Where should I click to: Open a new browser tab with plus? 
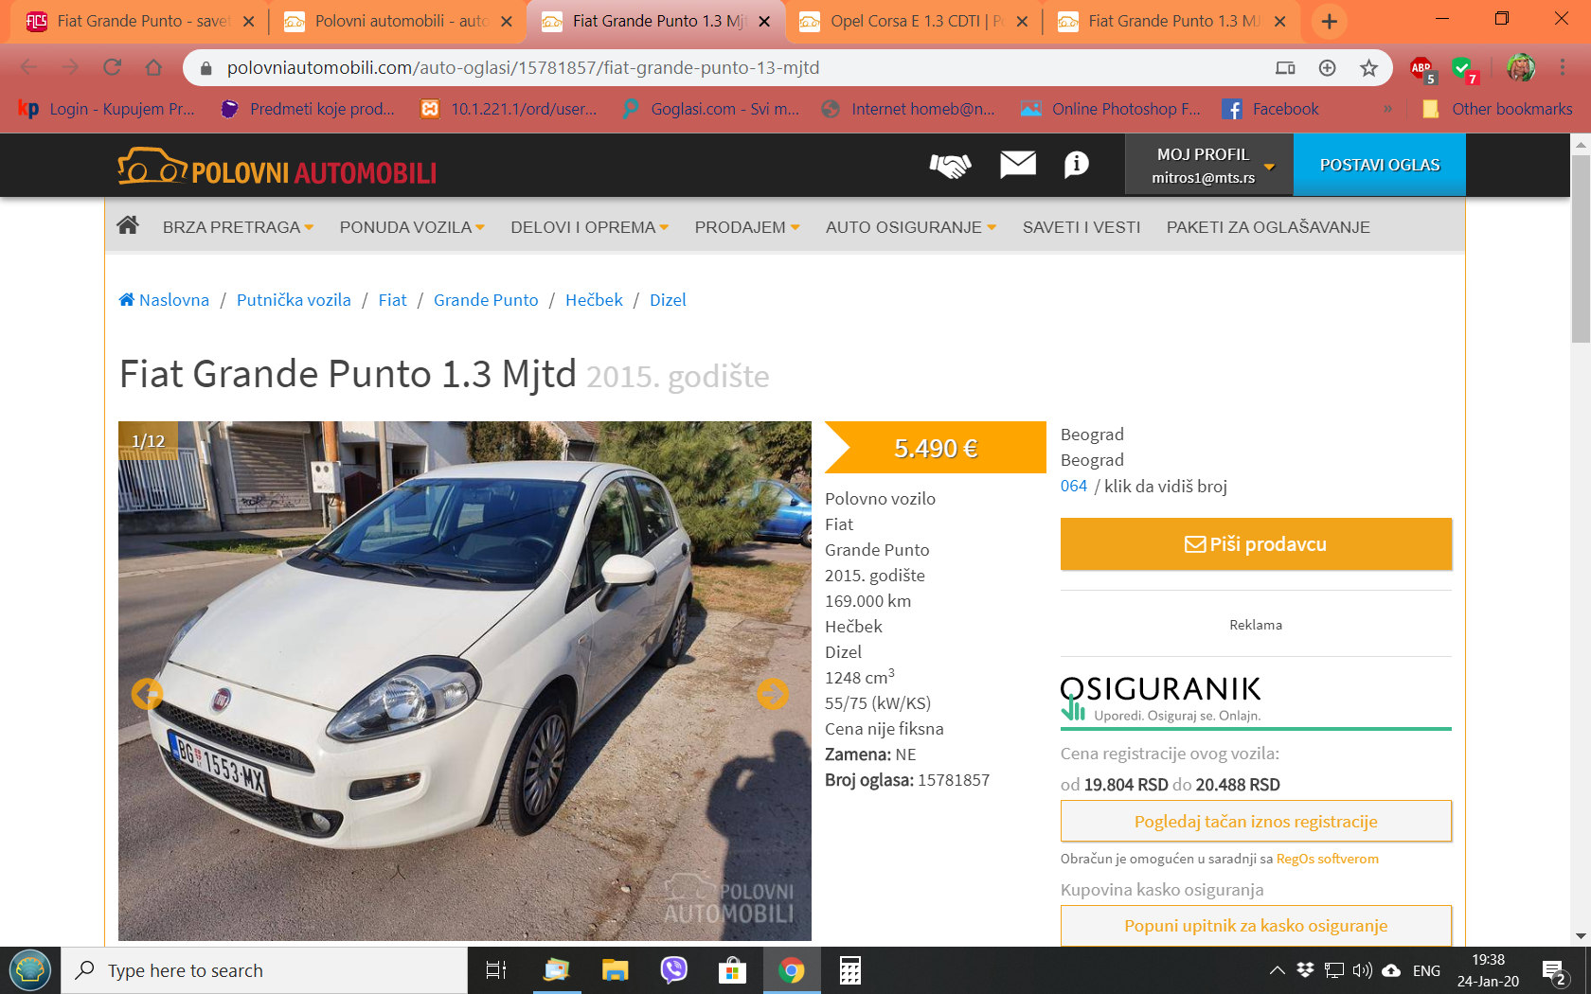tap(1330, 21)
